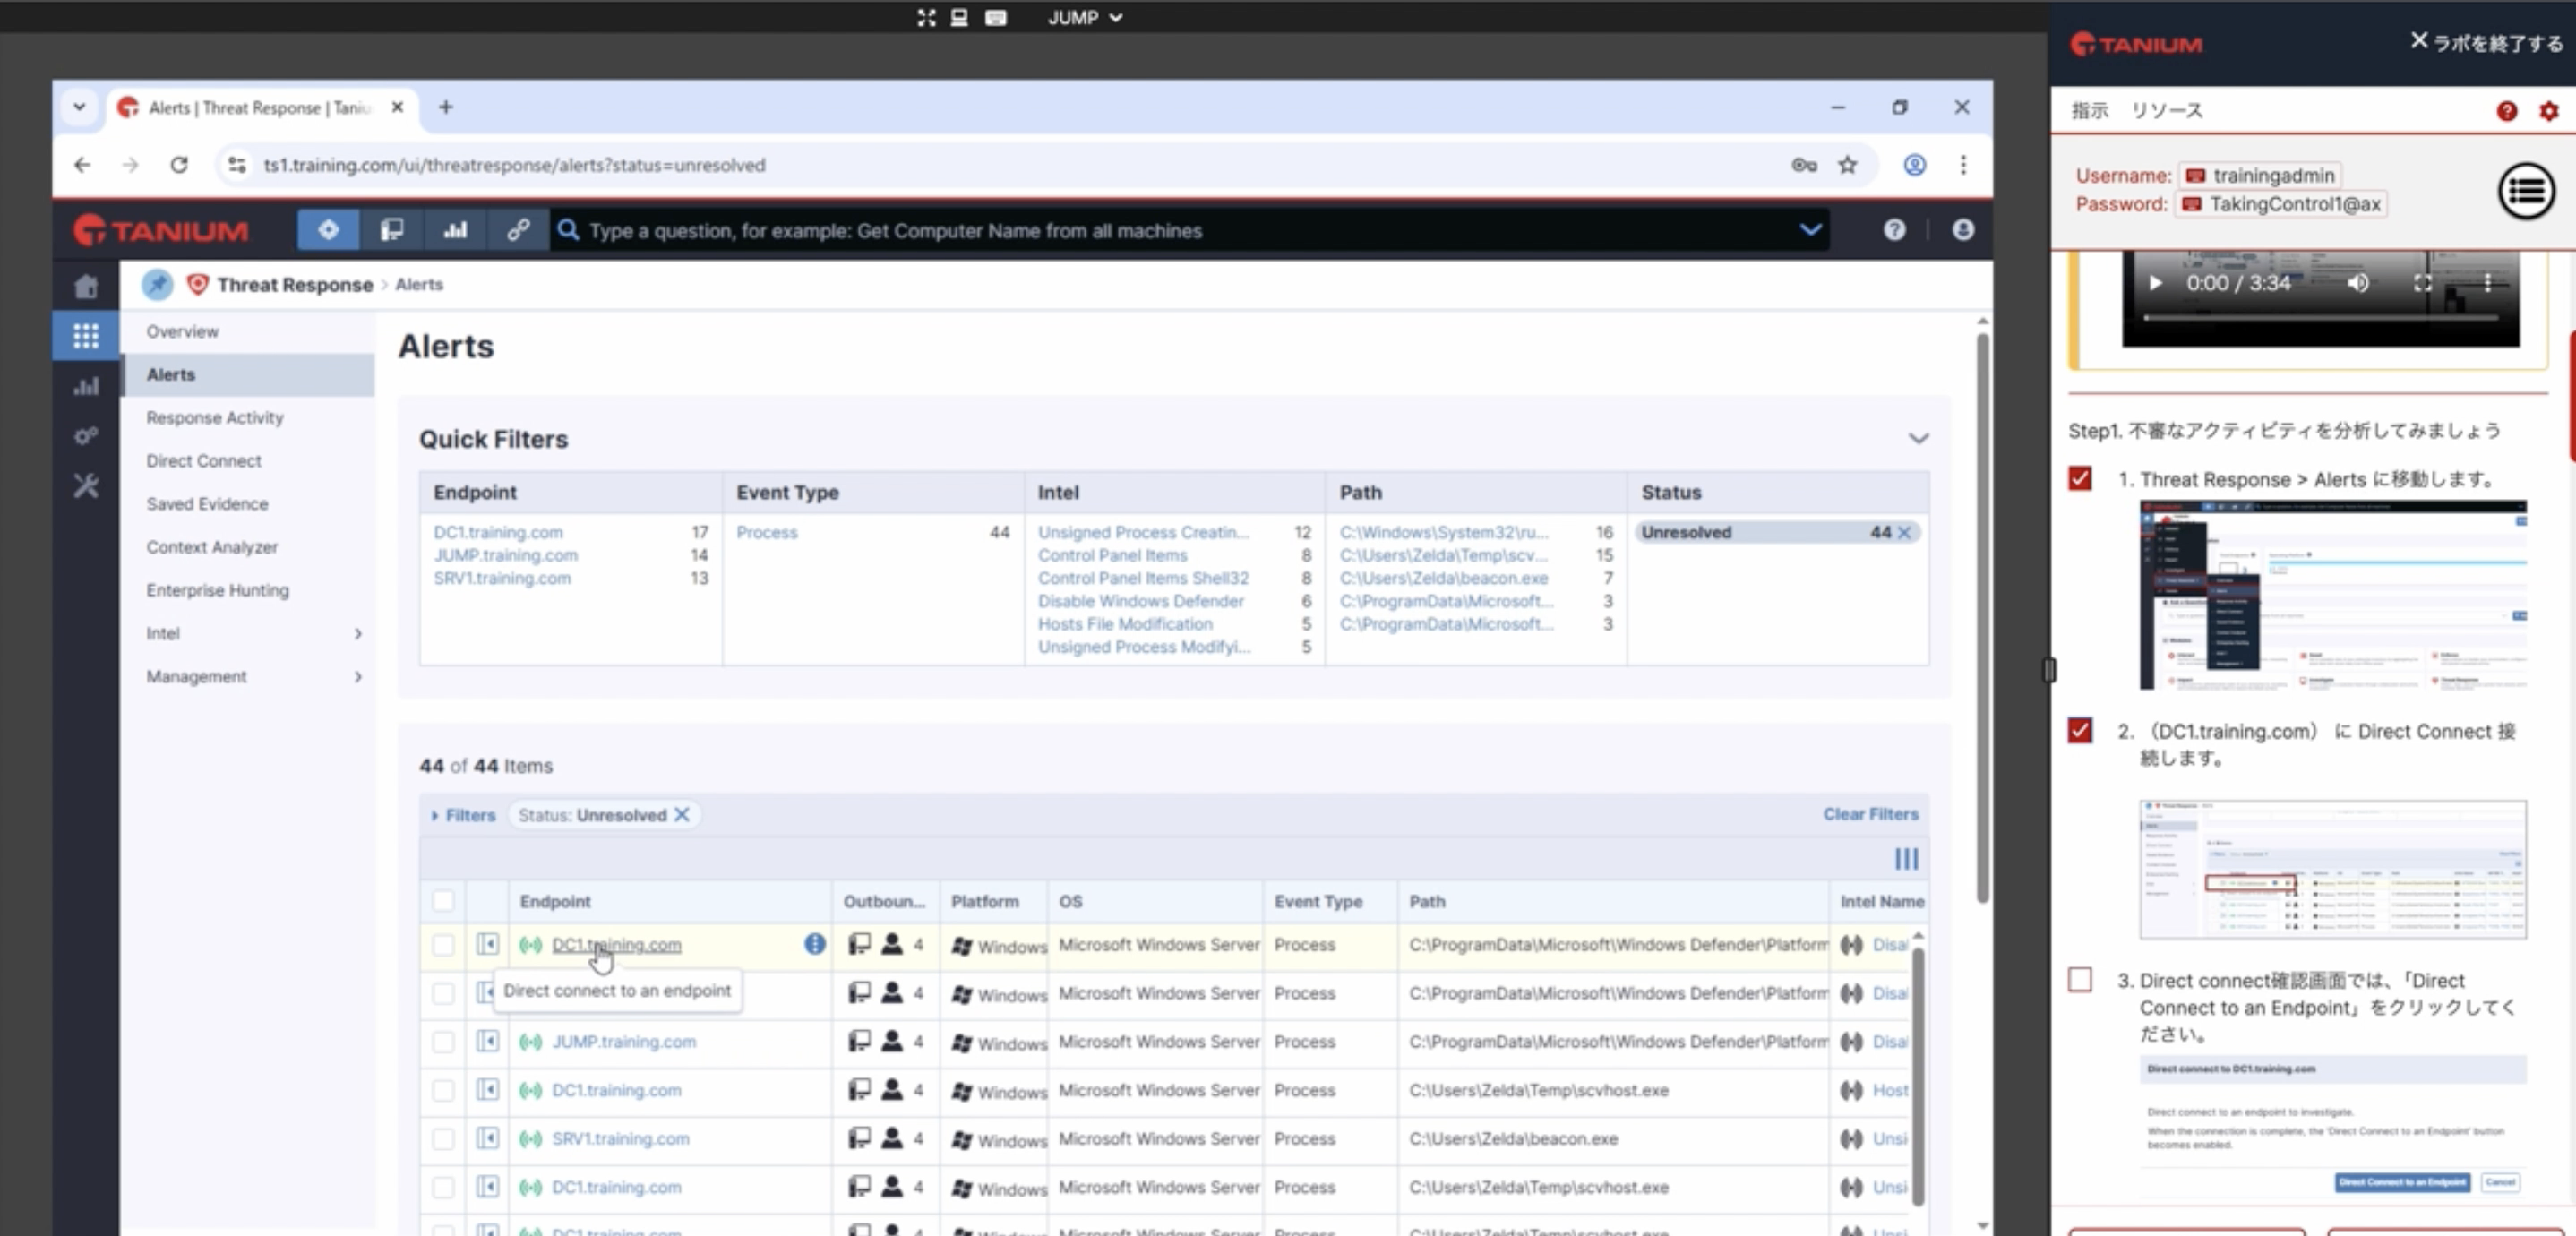The width and height of the screenshot is (2576, 1236).
Task: Switch to the リソース tab in lab panel
Action: (x=2166, y=110)
